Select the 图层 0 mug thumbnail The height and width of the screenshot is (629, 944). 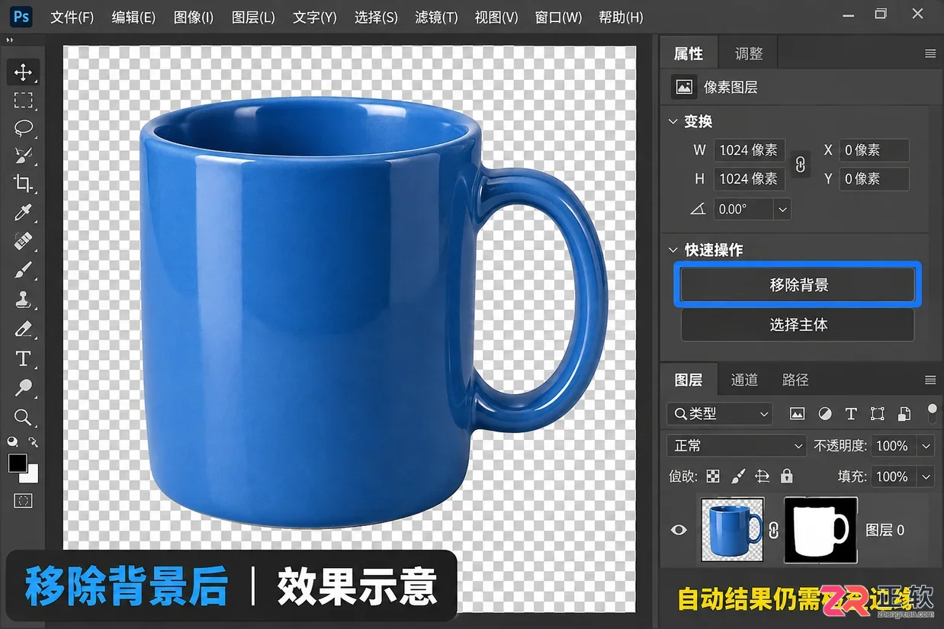[732, 530]
